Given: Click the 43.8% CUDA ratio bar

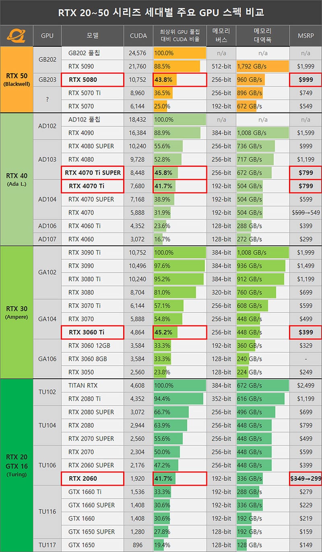Looking at the screenshot, I should (x=180, y=80).
